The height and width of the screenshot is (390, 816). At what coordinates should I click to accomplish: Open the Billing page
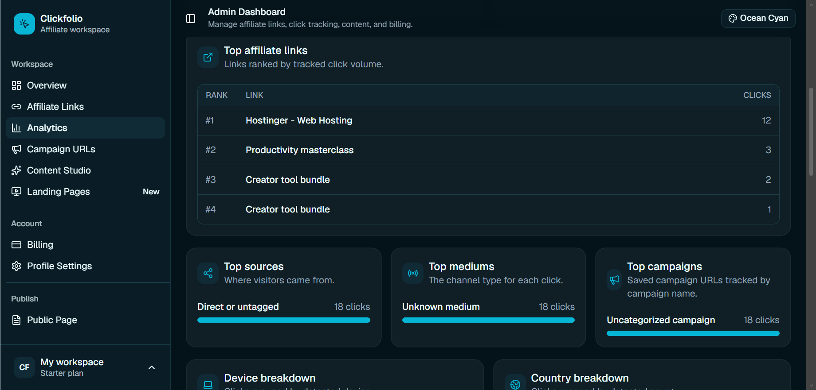coord(85,245)
